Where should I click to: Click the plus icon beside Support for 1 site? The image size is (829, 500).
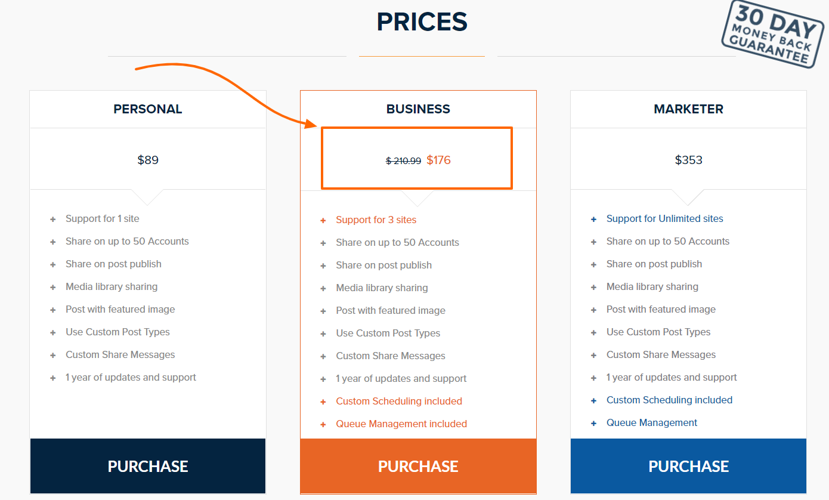(x=52, y=218)
